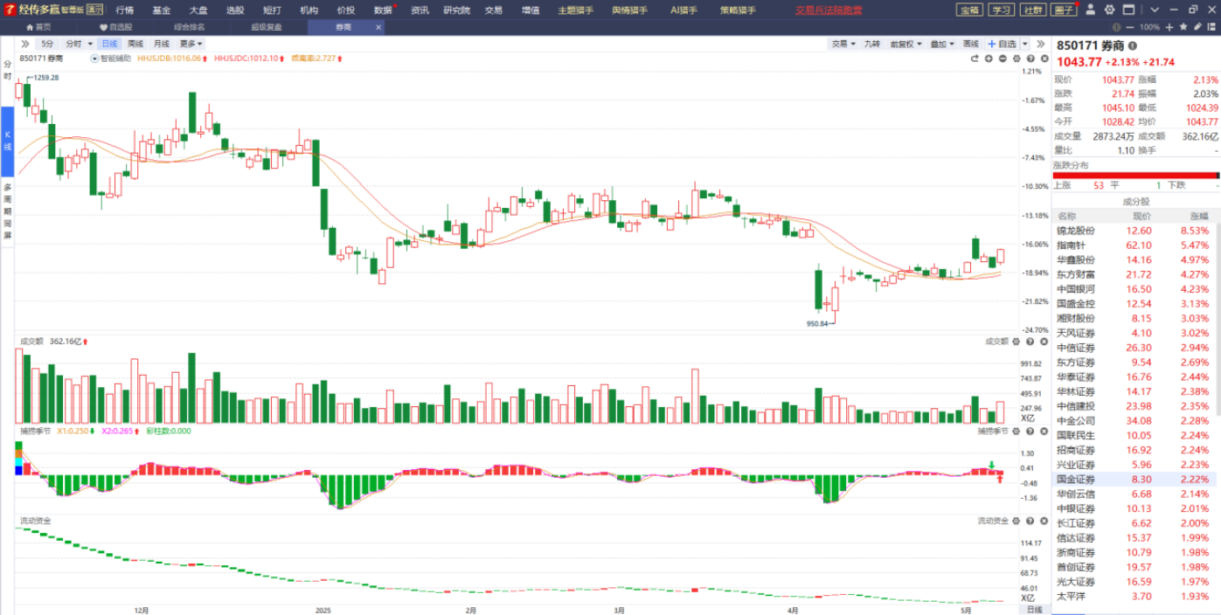
Task: Open the 基金 menu
Action: point(162,10)
